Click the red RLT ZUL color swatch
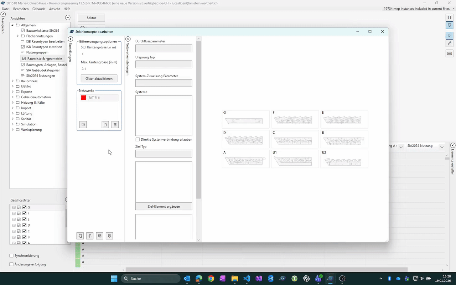 tap(84, 98)
